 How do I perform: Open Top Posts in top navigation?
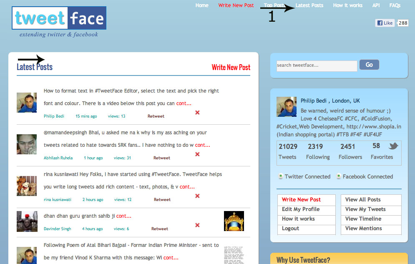pyautogui.click(x=274, y=5)
